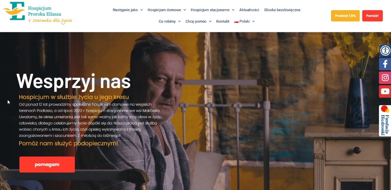The height and width of the screenshot is (190, 391).
Task: Open the Facebook page icon
Action: click(x=385, y=64)
